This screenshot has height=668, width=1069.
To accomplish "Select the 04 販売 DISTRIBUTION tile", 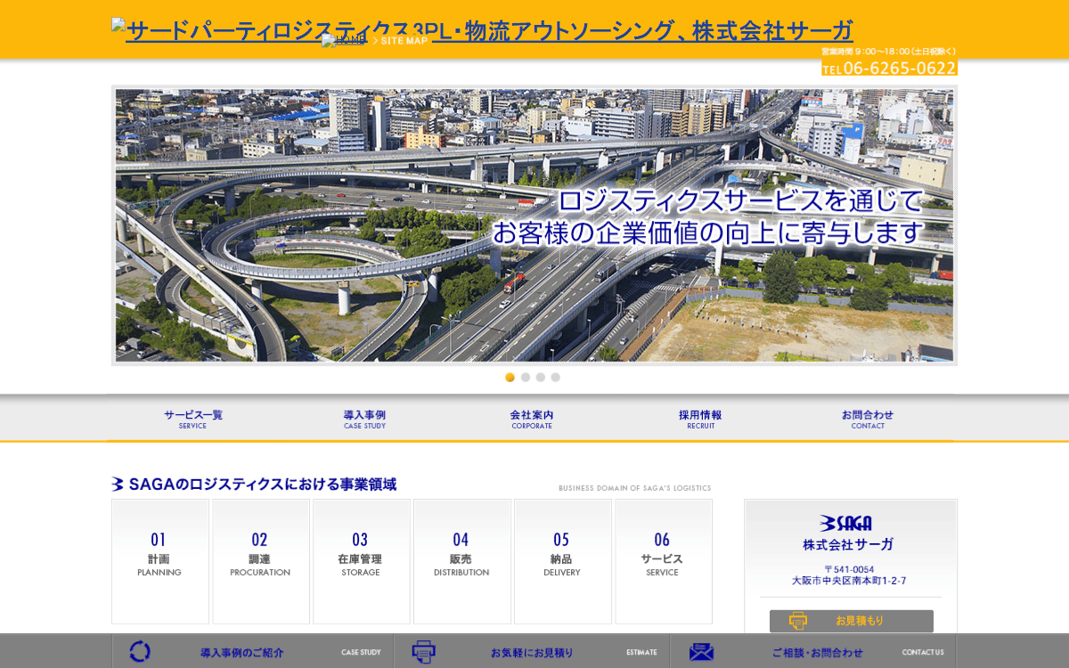I will (x=462, y=561).
